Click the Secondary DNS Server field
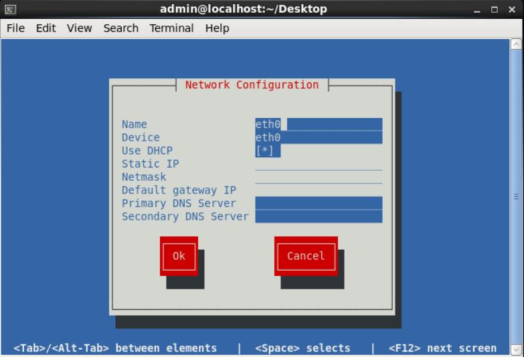 click(x=319, y=216)
